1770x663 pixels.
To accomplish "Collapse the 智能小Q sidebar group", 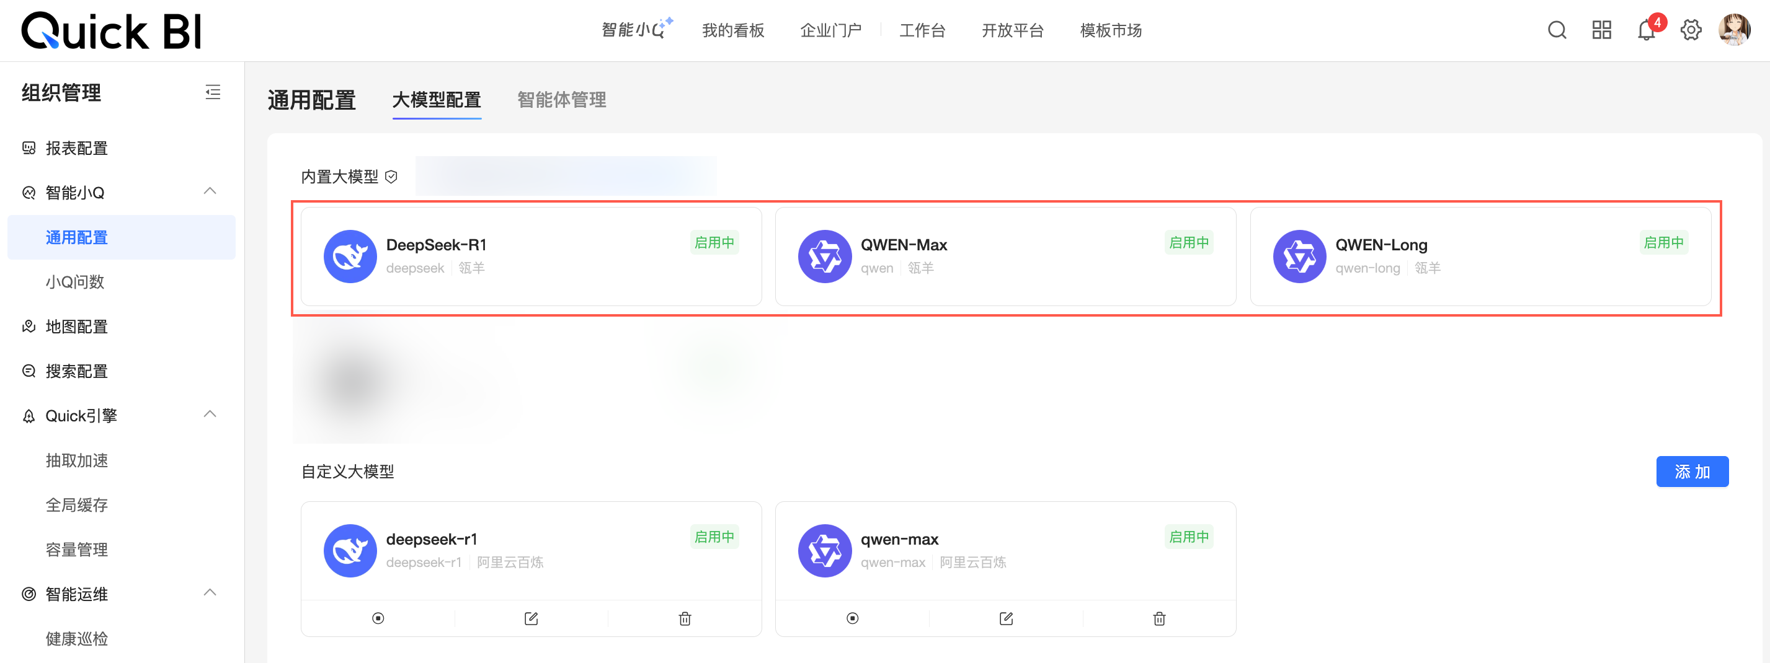I will click(x=210, y=191).
